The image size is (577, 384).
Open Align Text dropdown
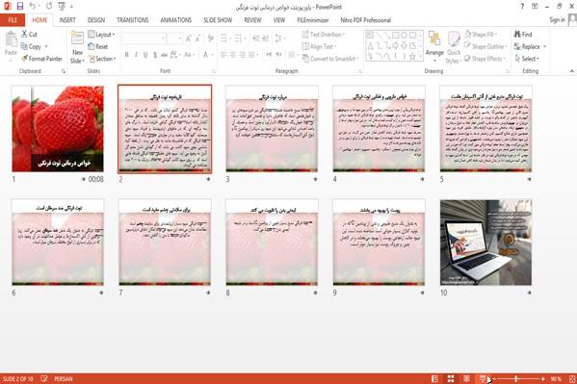[319, 46]
